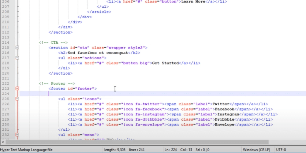Click the 'Dribbble' label text

point(224,119)
